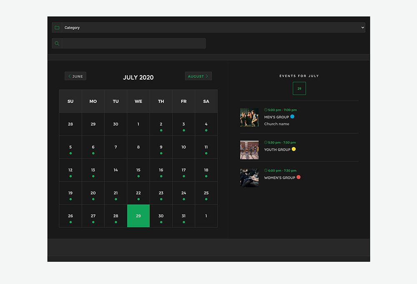Image resolution: width=417 pixels, height=284 pixels.
Task: Click the clock icon for Women's Group time
Action: [266, 170]
